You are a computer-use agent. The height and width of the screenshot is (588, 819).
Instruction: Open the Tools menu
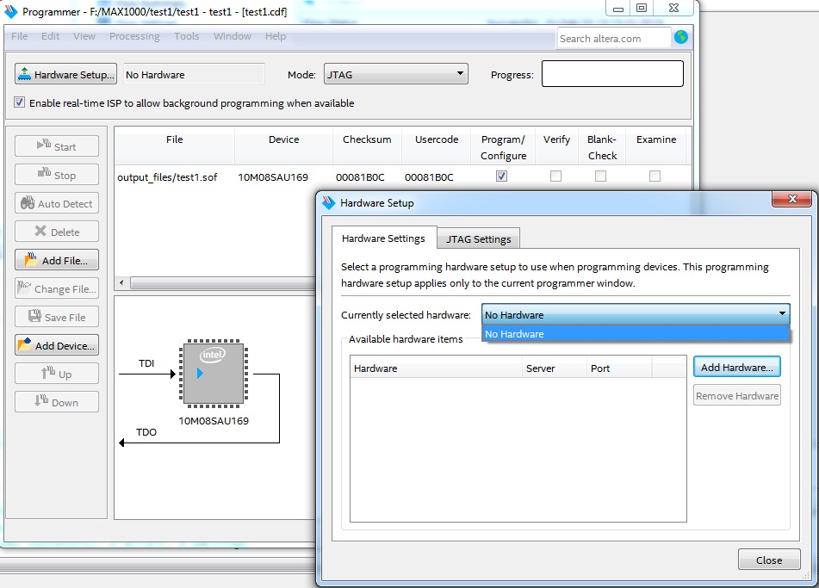coord(187,36)
